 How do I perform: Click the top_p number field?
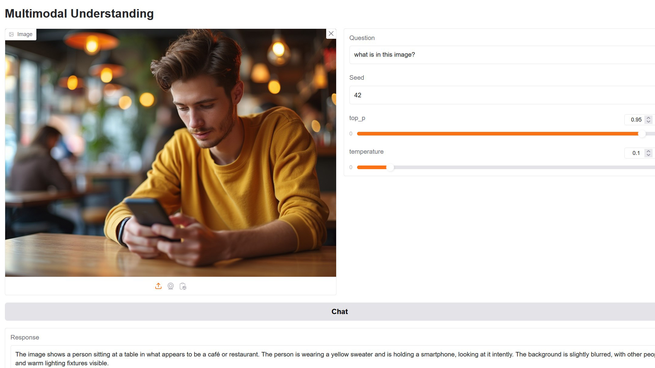coord(636,120)
